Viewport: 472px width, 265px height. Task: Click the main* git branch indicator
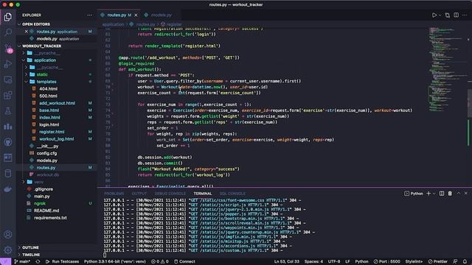pos(22,262)
